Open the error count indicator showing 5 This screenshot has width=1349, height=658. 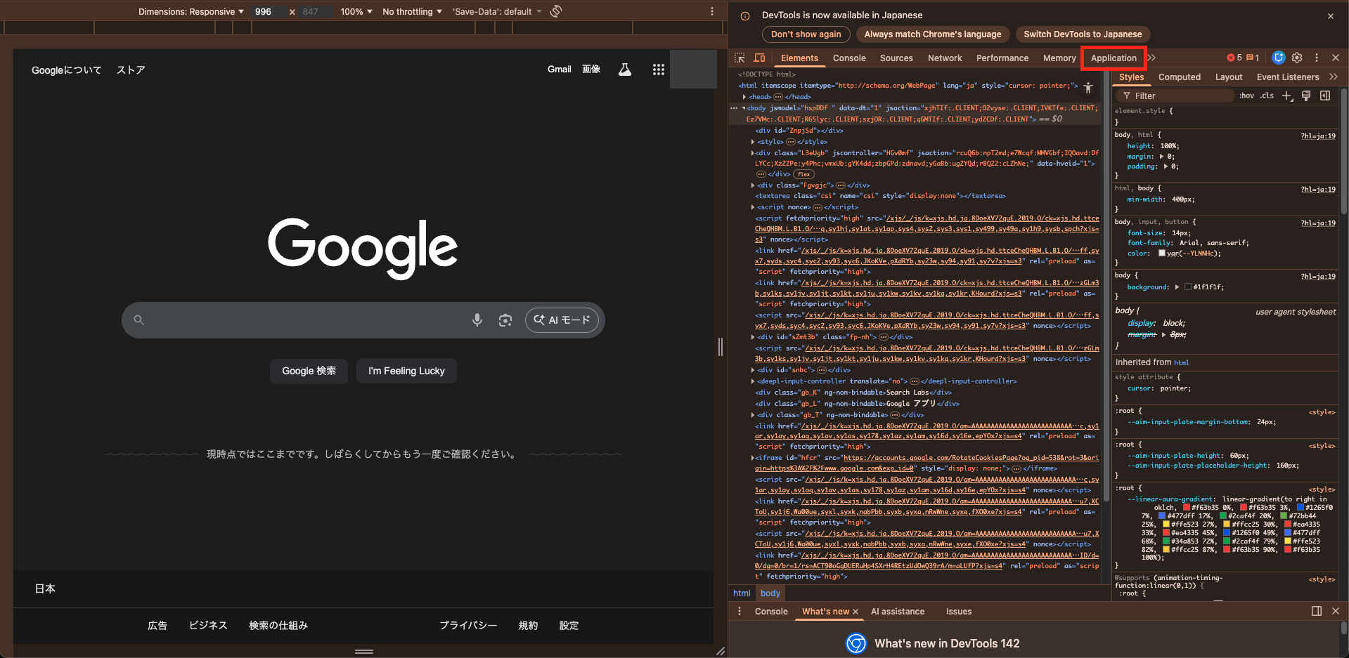[x=1234, y=58]
